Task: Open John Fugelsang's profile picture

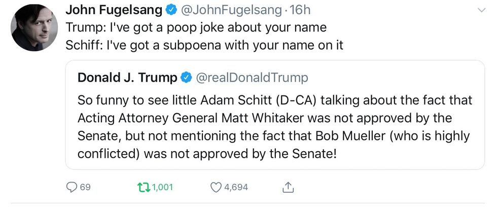Action: 32,29
